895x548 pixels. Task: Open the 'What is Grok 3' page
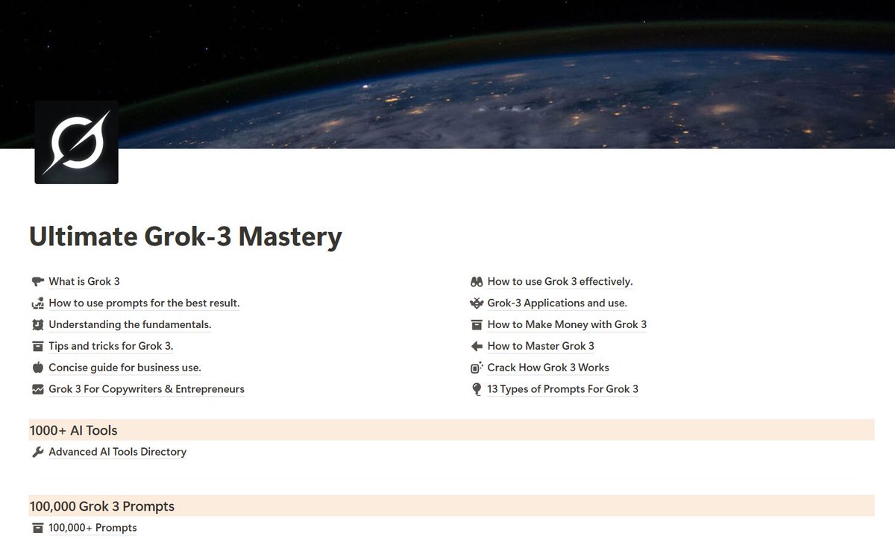[84, 282]
